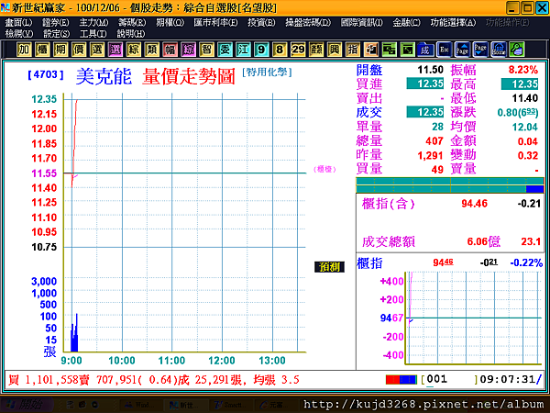Screen dimensions: 550x413
Task: Click the 開始 Start button on taskbar
Action: pyautogui.click(x=27, y=405)
